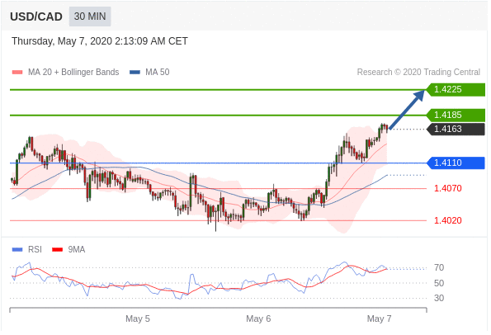491x335 pixels.
Task: Click the RSI legend label
Action: pyautogui.click(x=35, y=249)
